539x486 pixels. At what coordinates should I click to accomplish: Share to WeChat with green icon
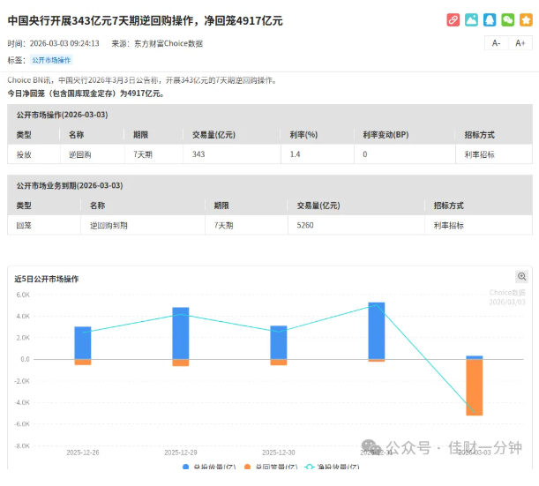(508, 20)
